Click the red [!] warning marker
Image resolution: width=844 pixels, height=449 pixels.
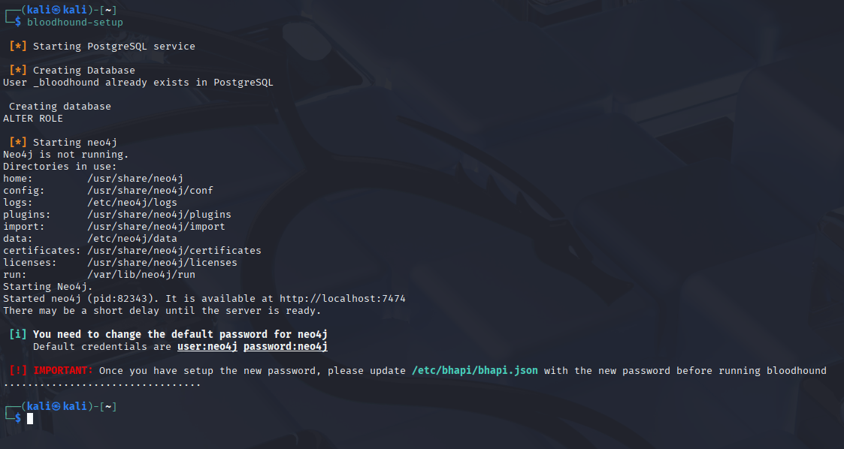(18, 370)
